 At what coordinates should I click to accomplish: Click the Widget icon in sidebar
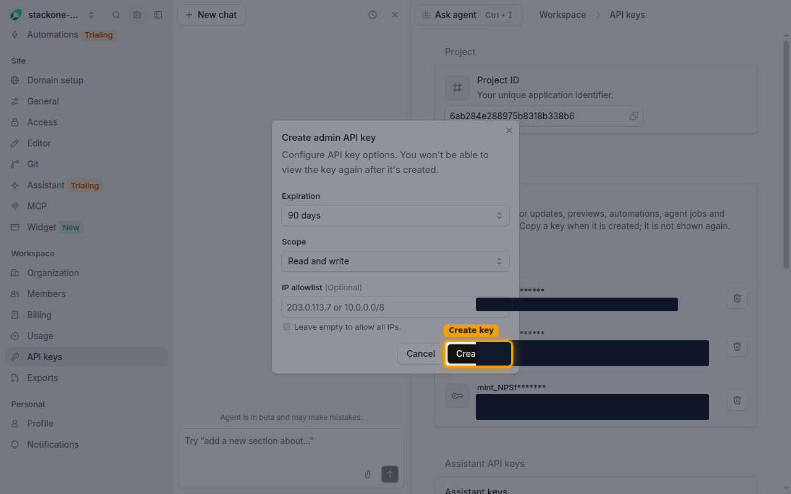(15, 227)
